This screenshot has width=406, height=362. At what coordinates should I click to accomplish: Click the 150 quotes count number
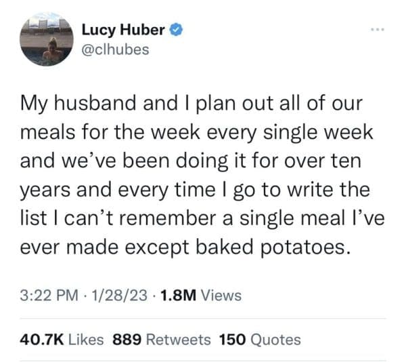click(233, 340)
